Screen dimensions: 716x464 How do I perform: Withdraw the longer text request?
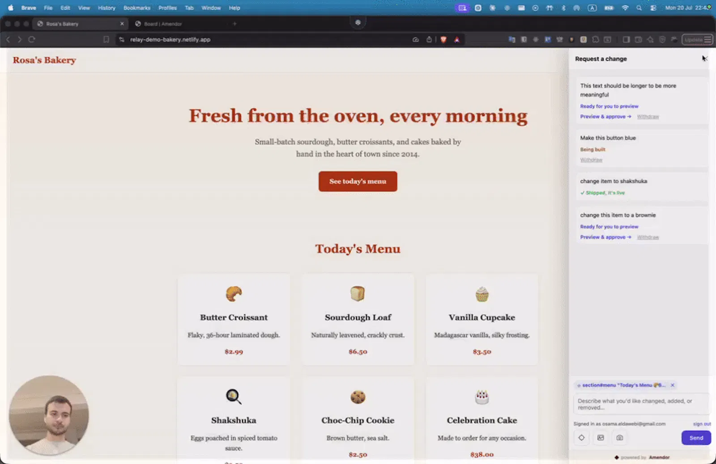point(648,117)
